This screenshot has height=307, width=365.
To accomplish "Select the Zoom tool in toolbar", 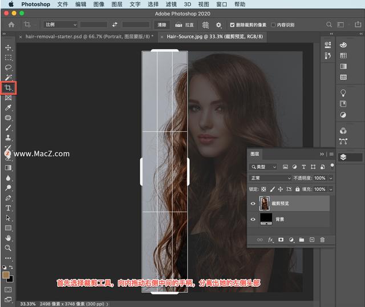I will coord(8,248).
